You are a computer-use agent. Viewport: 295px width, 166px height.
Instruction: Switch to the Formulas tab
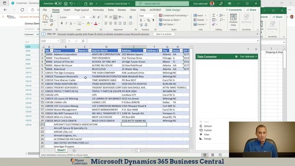98,10
